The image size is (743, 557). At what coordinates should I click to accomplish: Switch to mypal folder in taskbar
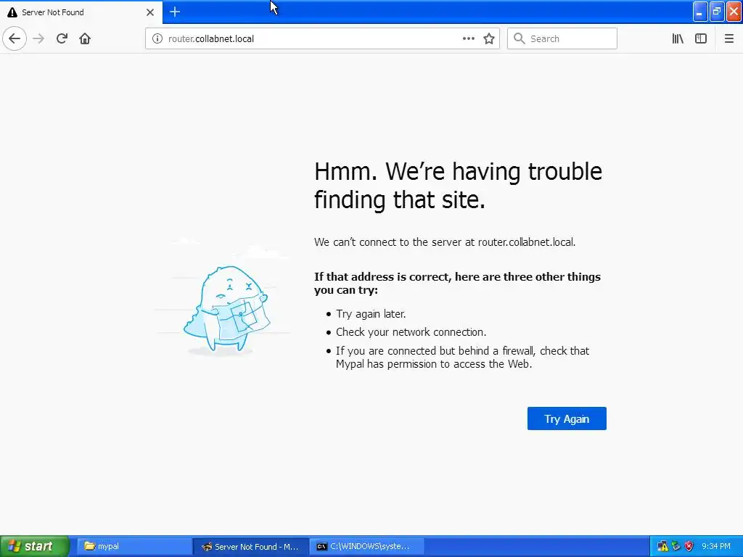134,546
